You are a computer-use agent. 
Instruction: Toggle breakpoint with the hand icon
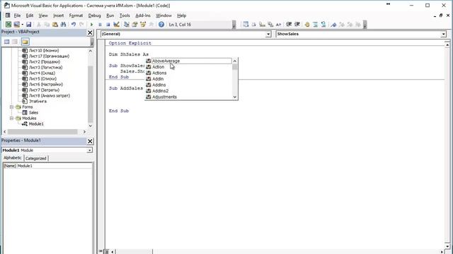click(307, 25)
